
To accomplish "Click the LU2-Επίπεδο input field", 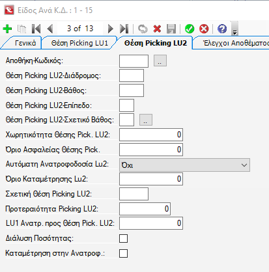I will click(x=126, y=105).
